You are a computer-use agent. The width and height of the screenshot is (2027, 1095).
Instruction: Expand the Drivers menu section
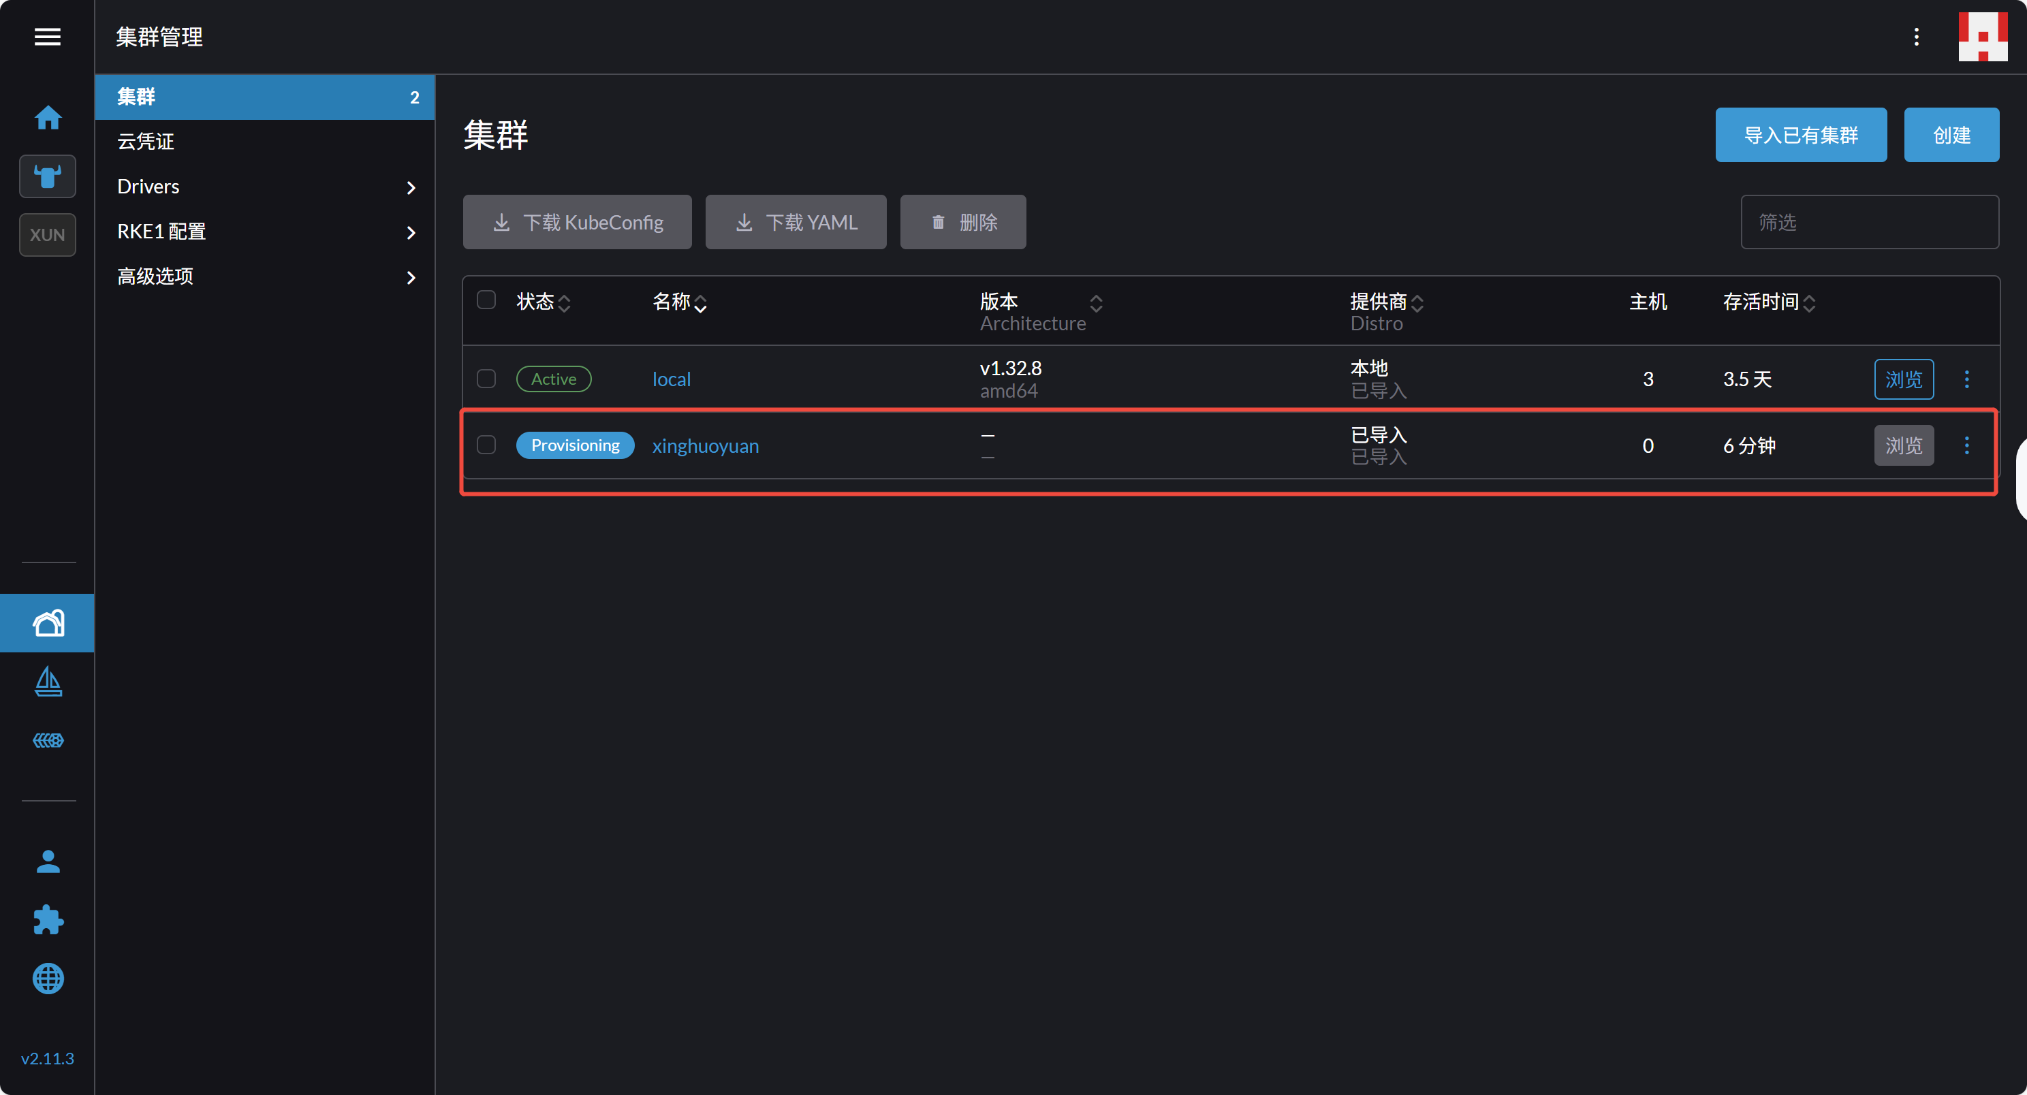pos(264,187)
